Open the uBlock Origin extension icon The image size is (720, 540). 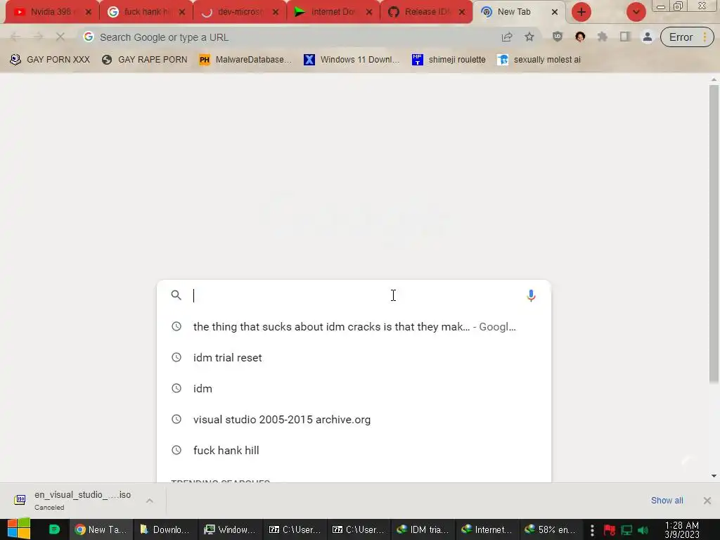[x=558, y=37]
